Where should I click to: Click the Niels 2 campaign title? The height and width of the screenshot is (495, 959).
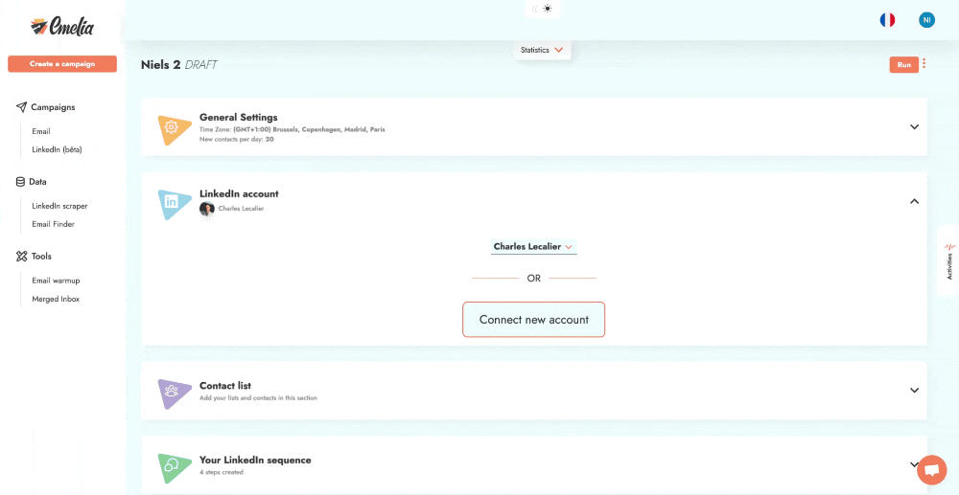click(x=160, y=65)
